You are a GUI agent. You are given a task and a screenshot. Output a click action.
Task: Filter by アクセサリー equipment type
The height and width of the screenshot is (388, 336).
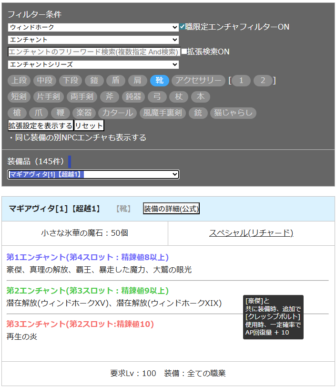[x=198, y=81]
